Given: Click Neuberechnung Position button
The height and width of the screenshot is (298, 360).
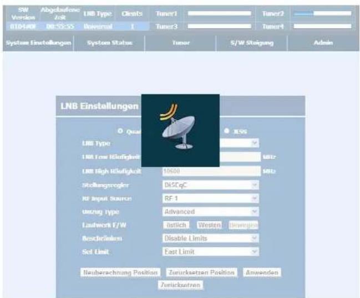Looking at the screenshot, I should click(120, 272).
